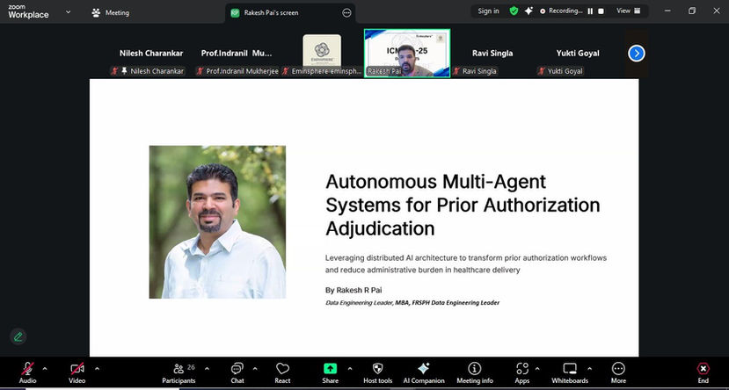Pause the recording

tap(590, 11)
